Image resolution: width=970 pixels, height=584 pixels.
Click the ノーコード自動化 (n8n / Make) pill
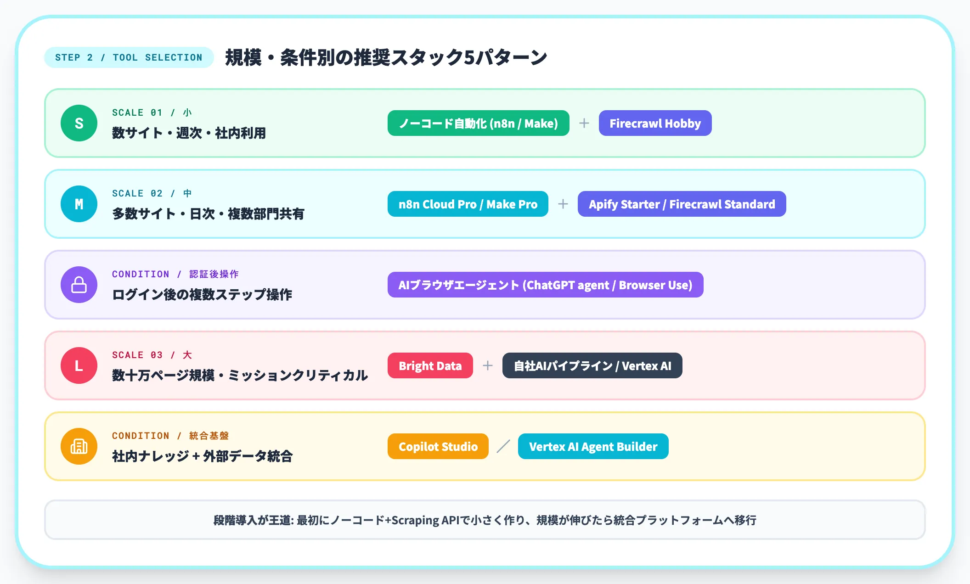(x=479, y=123)
